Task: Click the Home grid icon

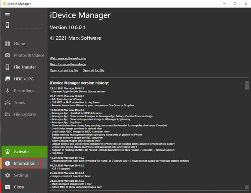Action: tap(7, 44)
